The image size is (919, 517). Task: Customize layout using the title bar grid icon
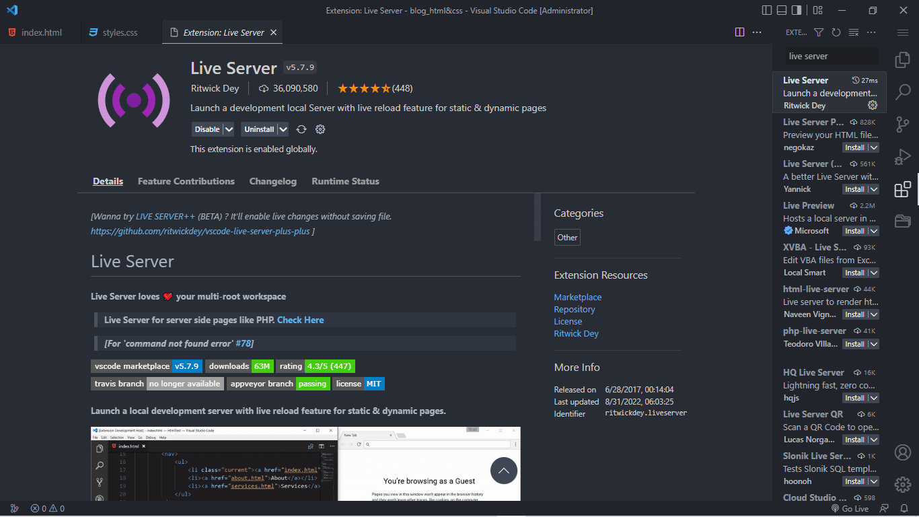pyautogui.click(x=817, y=10)
